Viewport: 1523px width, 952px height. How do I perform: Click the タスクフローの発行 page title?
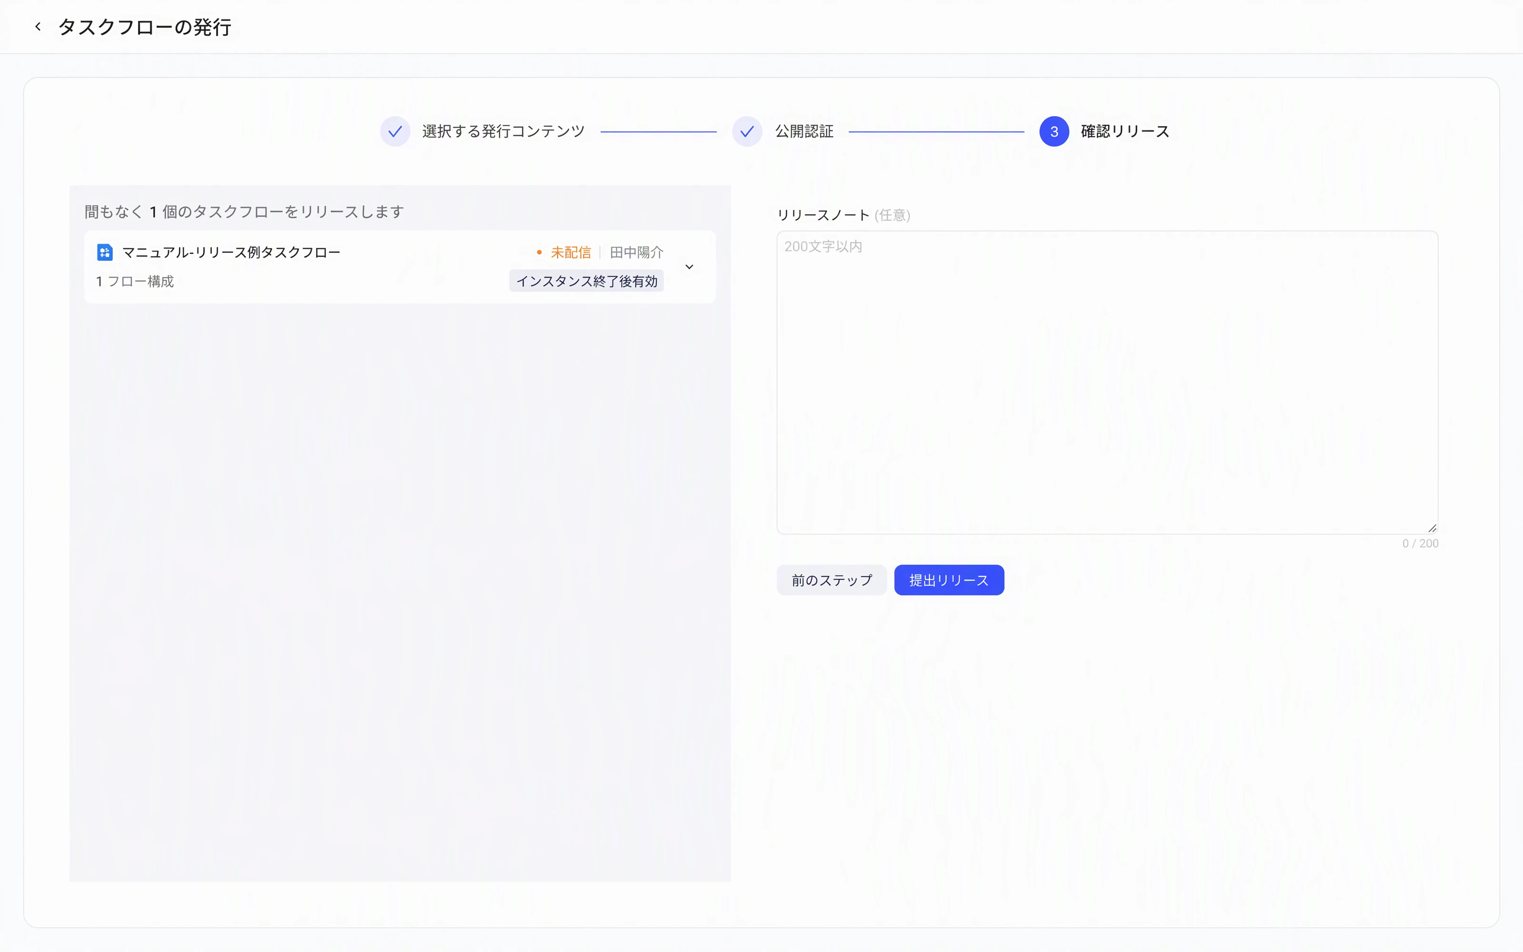[145, 27]
